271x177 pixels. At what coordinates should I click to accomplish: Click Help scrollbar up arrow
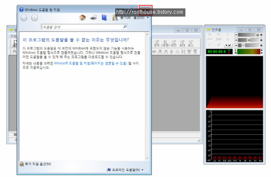coord(147,34)
